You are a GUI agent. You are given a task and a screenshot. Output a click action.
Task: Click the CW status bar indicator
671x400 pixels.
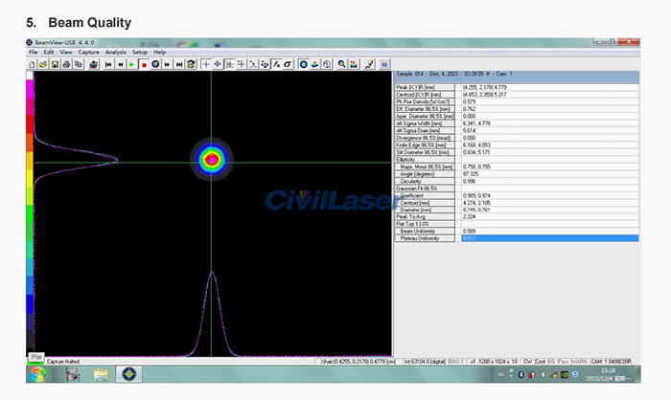coord(528,362)
